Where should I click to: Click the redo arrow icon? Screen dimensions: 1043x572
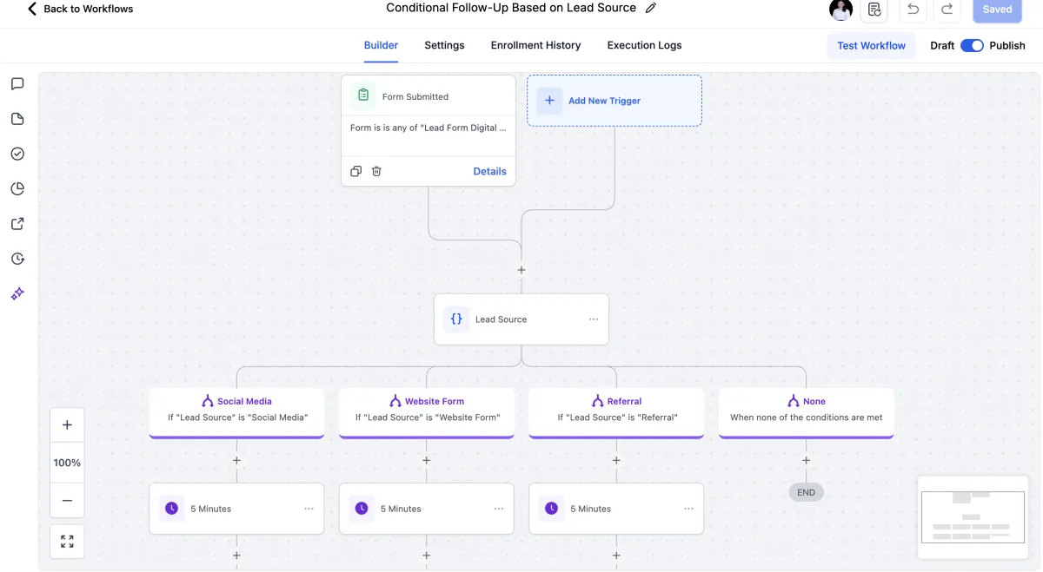pos(947,10)
